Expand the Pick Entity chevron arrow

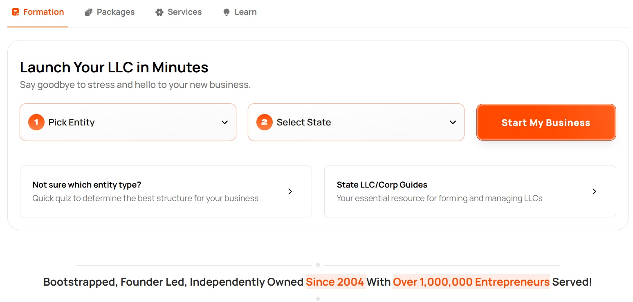tap(224, 122)
